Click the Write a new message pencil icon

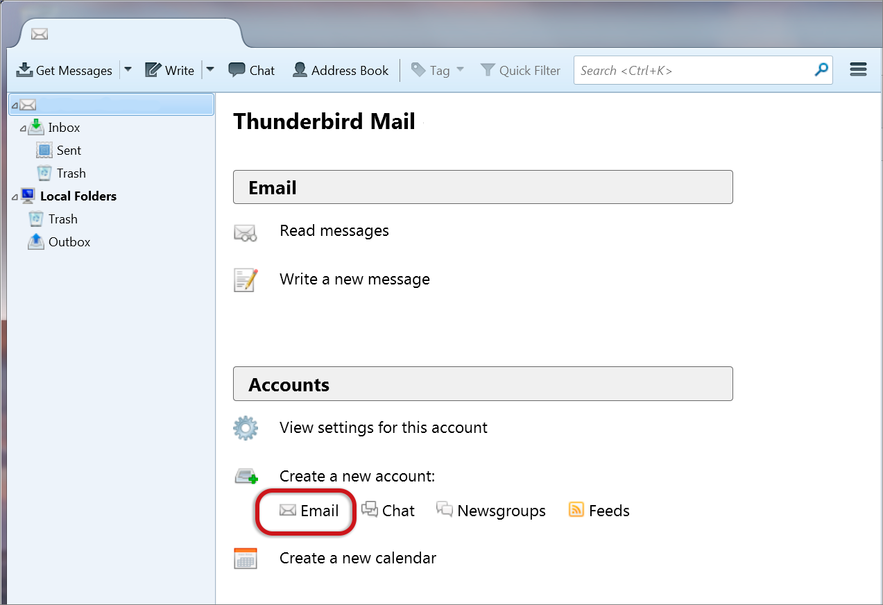coord(246,280)
